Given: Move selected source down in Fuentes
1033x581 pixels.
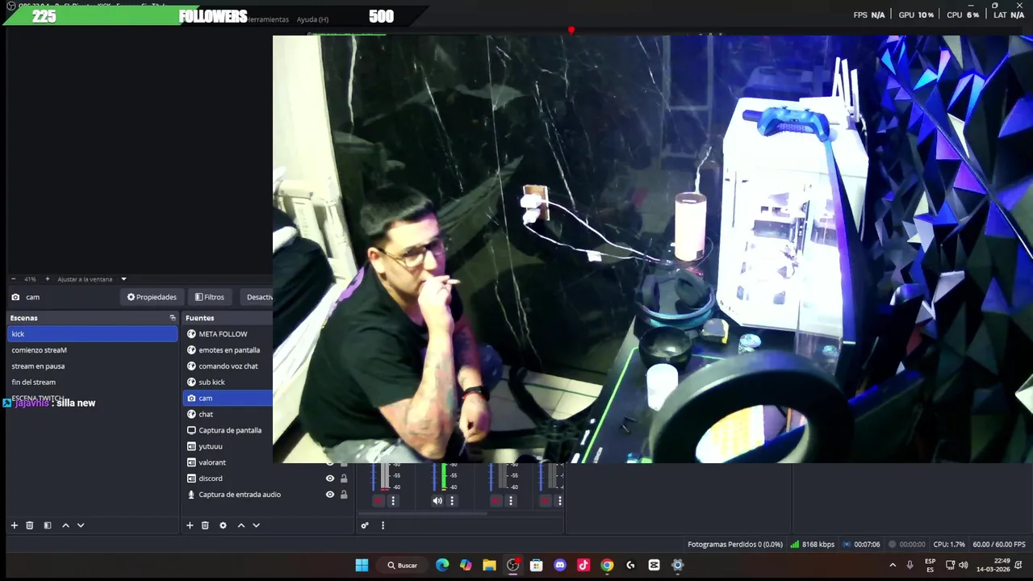Looking at the screenshot, I should point(256,525).
